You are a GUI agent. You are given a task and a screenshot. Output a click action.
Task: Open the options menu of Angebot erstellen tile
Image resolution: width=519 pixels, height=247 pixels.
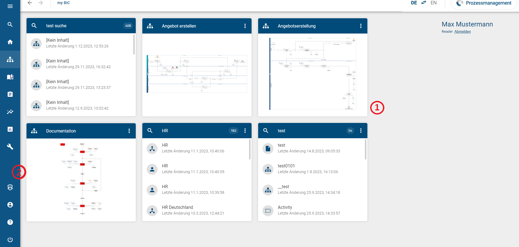245,26
